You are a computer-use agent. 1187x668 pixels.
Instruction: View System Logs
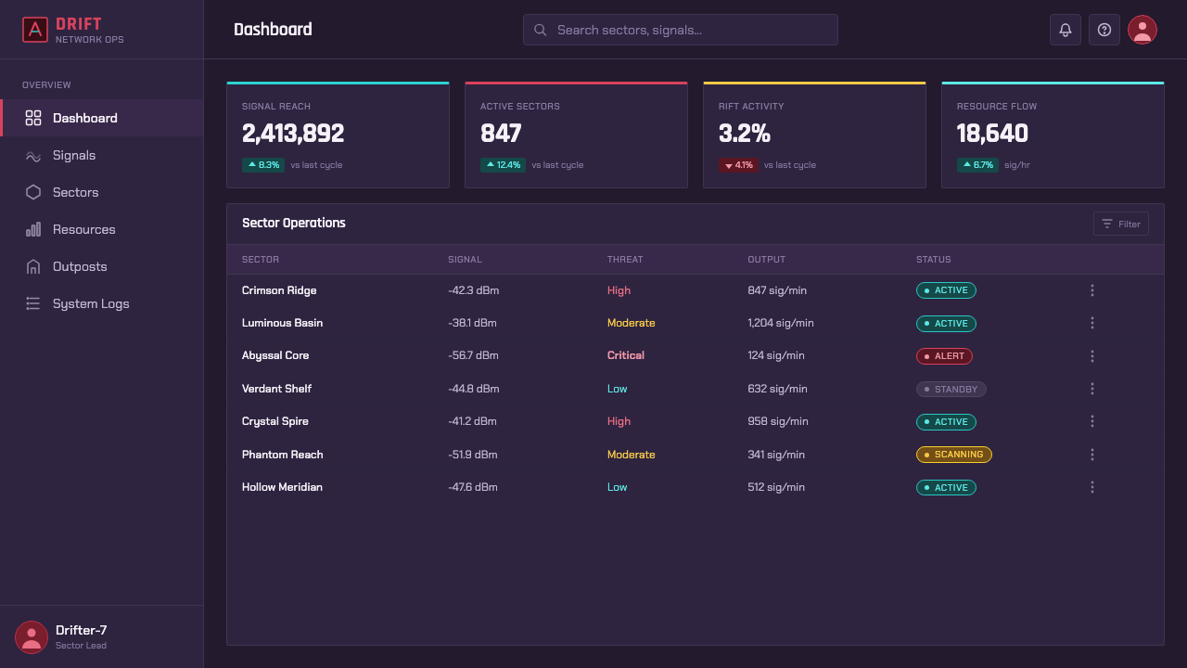point(102,303)
